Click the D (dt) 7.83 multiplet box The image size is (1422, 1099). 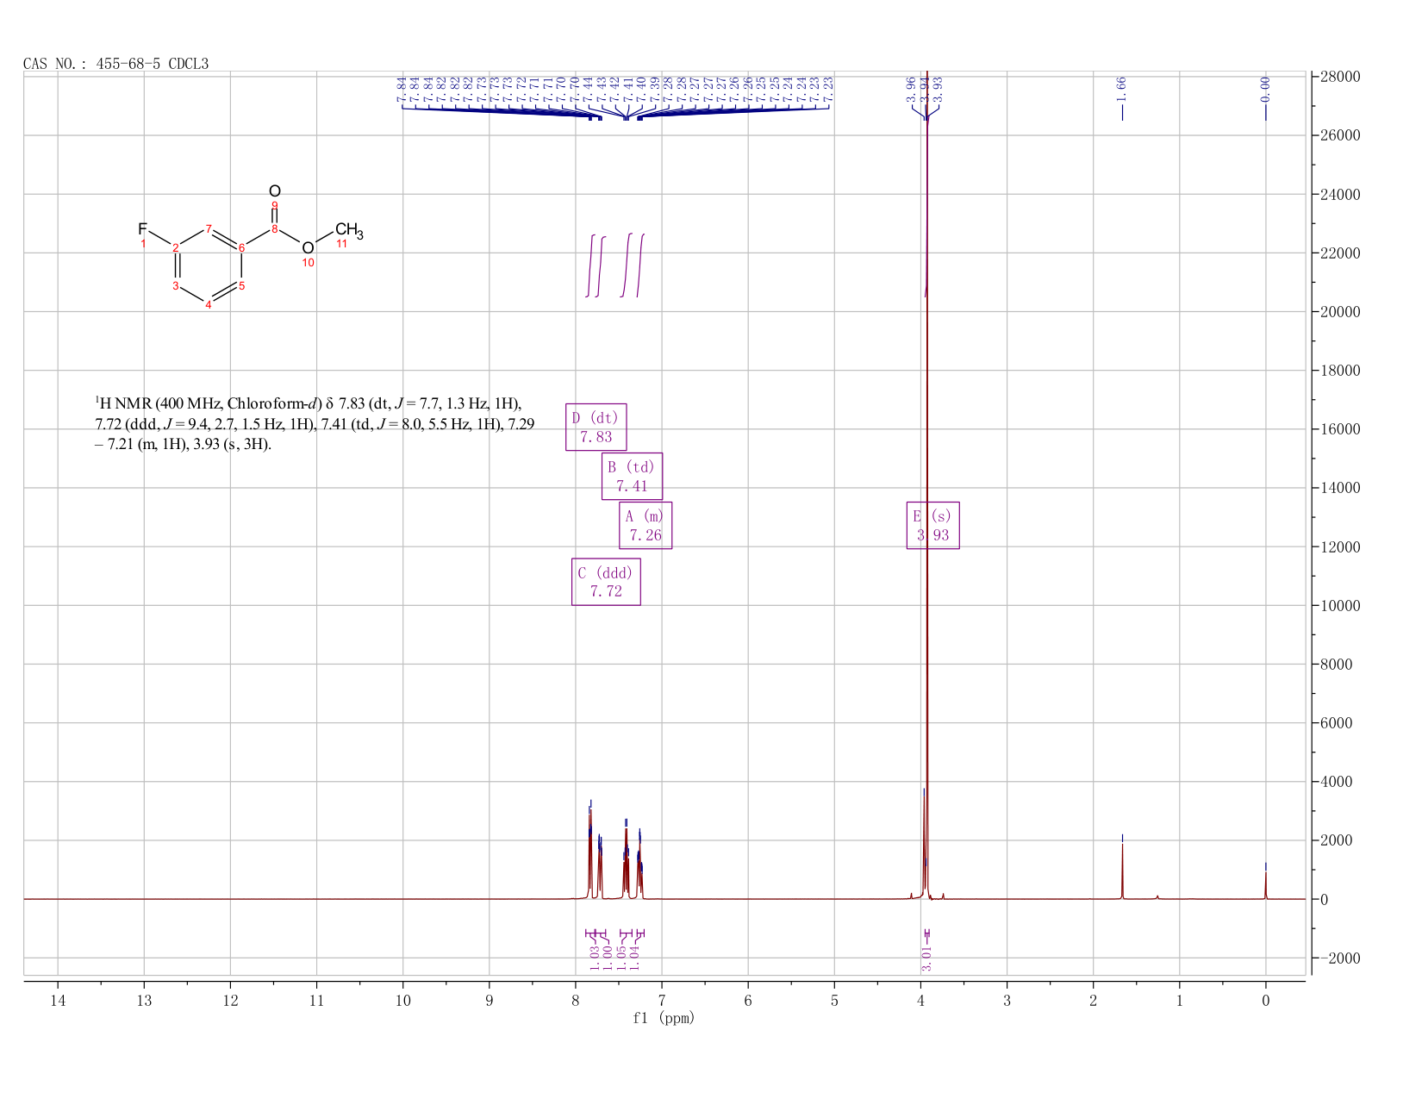coord(596,427)
